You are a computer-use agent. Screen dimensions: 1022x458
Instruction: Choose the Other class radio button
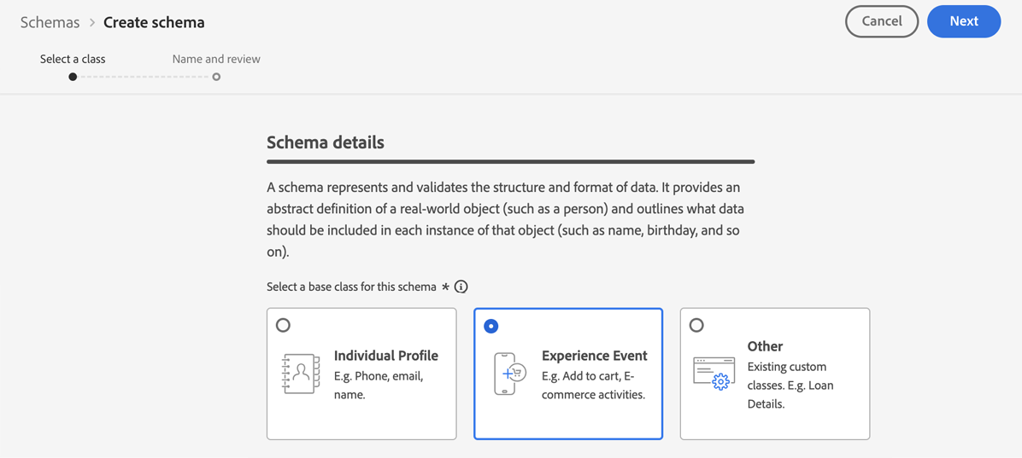[x=696, y=325]
